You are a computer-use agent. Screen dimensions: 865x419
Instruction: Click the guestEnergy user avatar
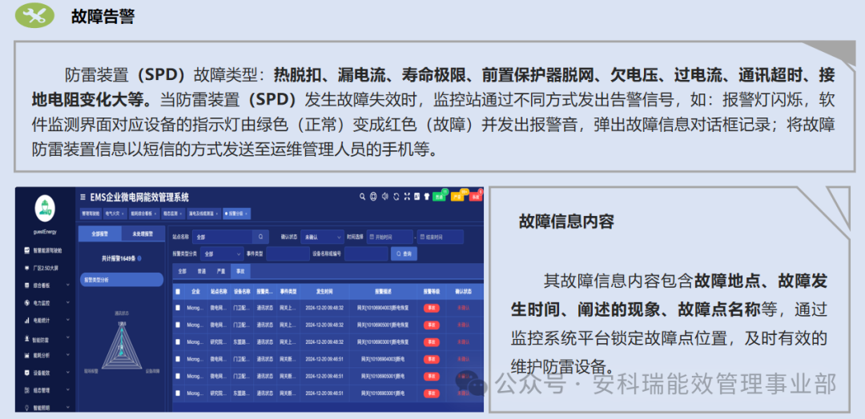coord(45,208)
